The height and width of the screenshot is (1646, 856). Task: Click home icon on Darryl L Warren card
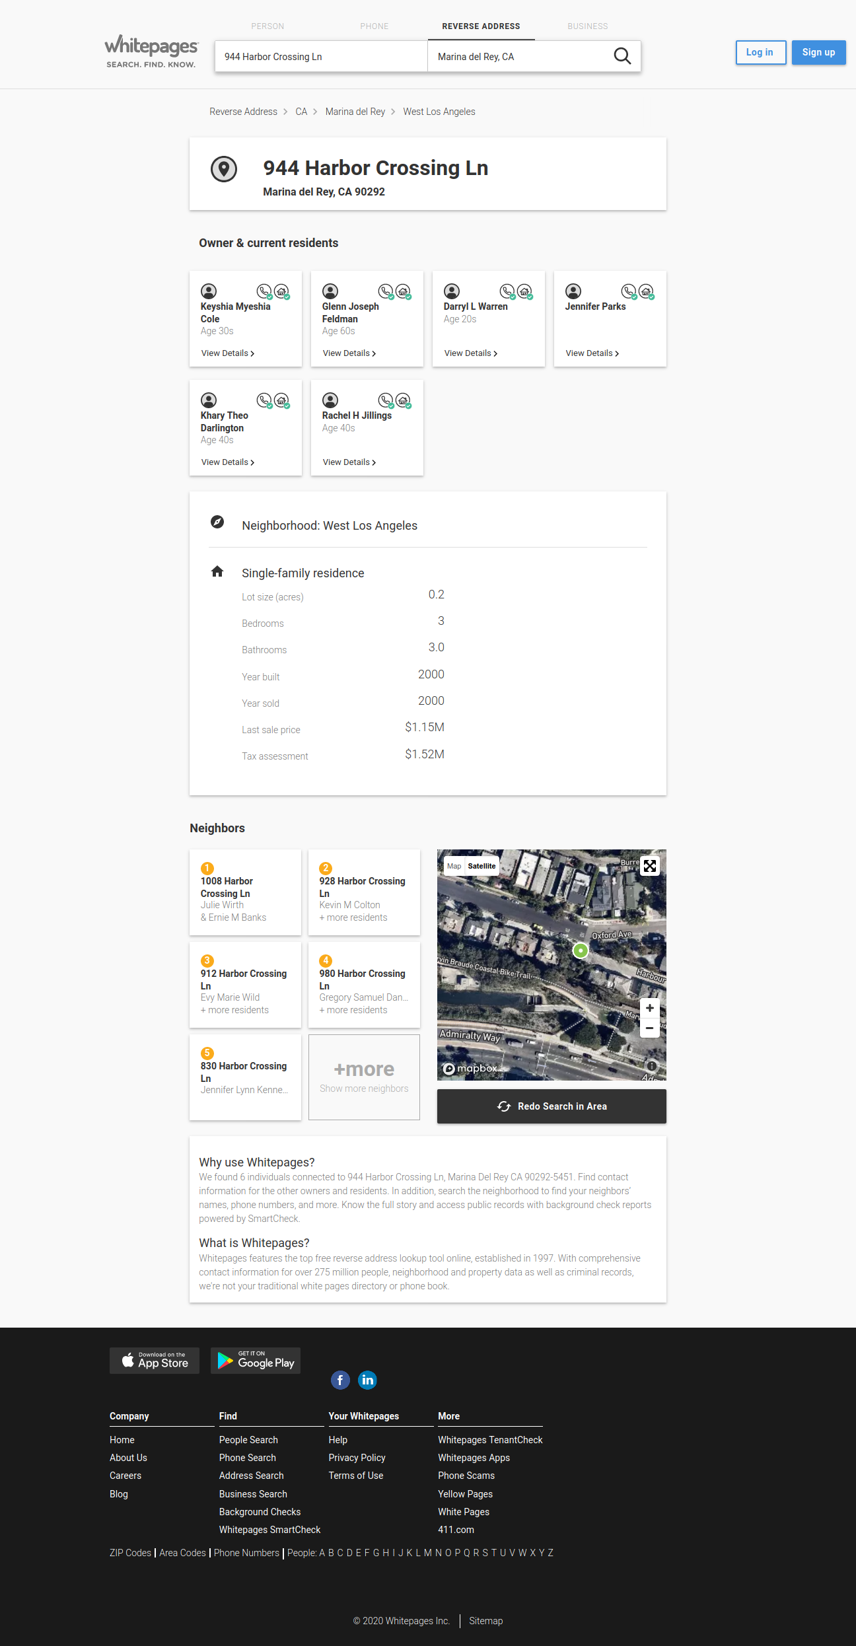click(525, 291)
